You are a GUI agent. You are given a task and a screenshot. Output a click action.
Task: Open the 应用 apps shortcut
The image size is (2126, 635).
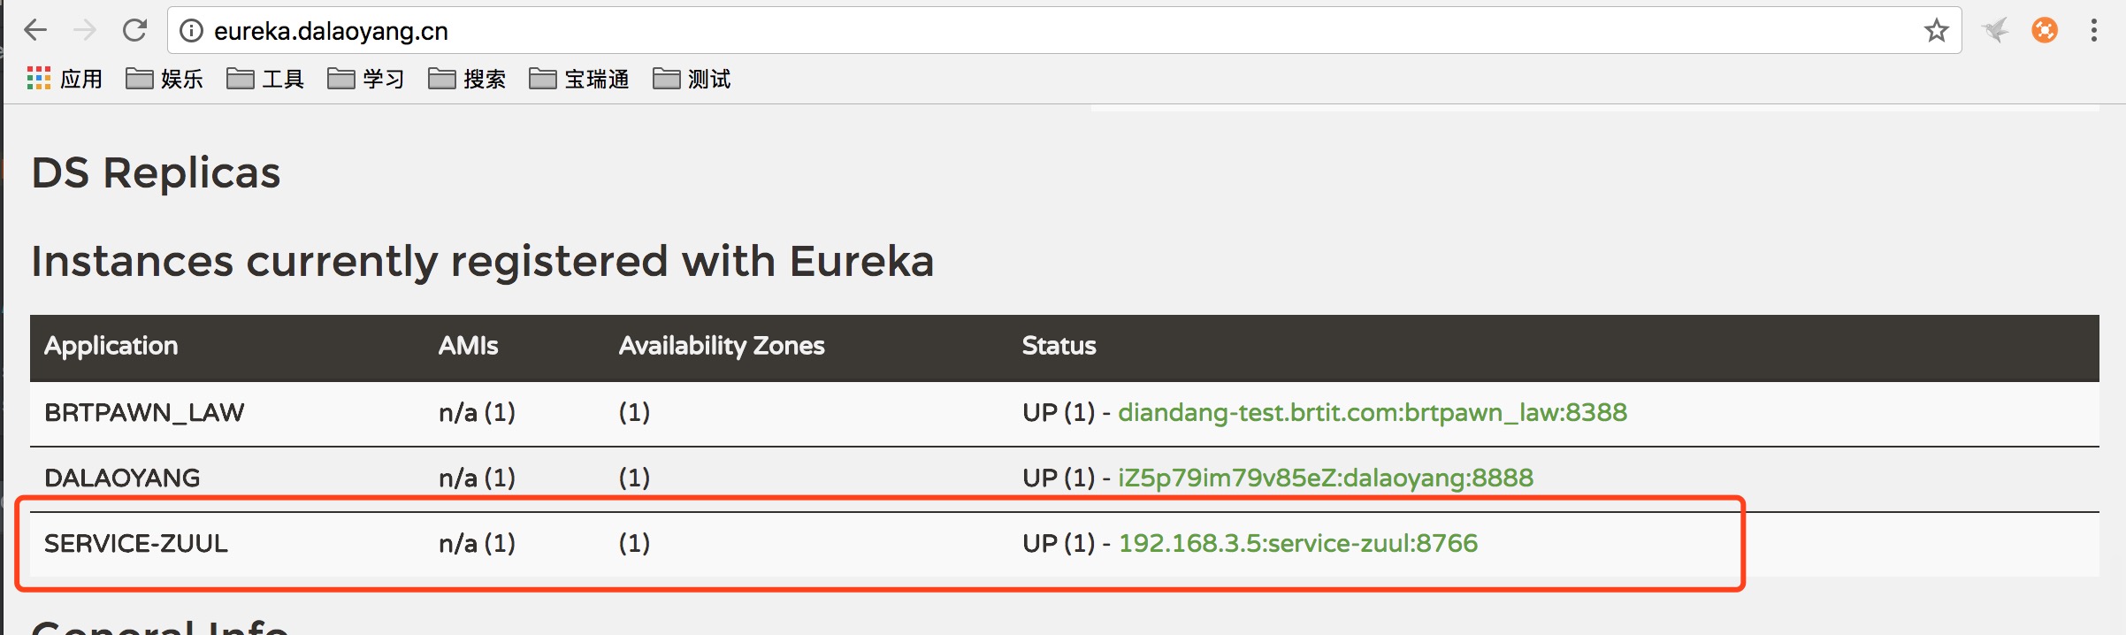(x=65, y=80)
